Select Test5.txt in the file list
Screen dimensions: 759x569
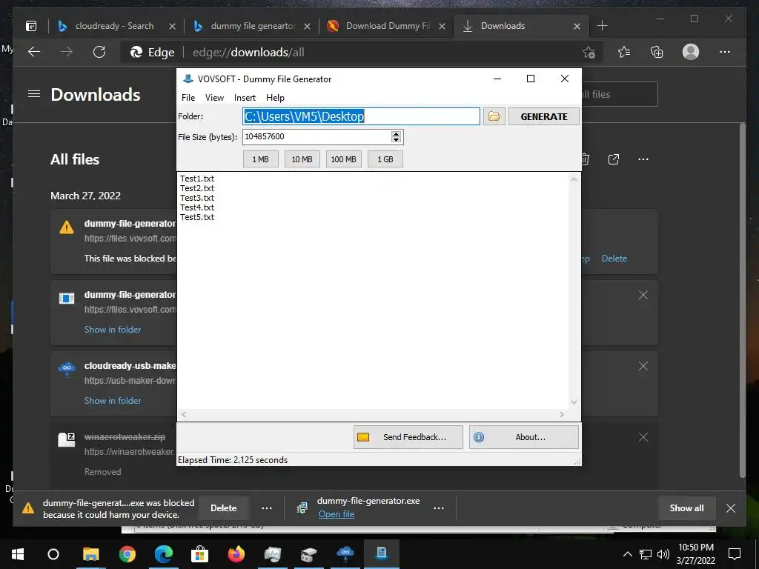[x=197, y=217]
